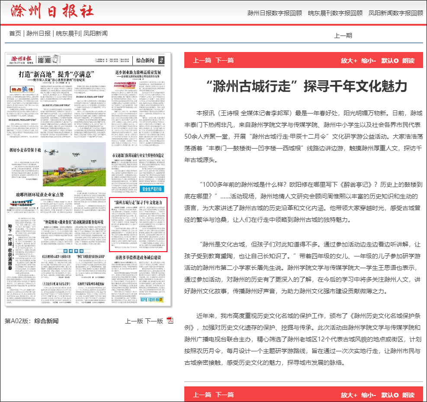Viewport: 427px width, 402px height.
Task: Open the 弘扬科学家精神活动进校园 short article
Action: point(91,284)
